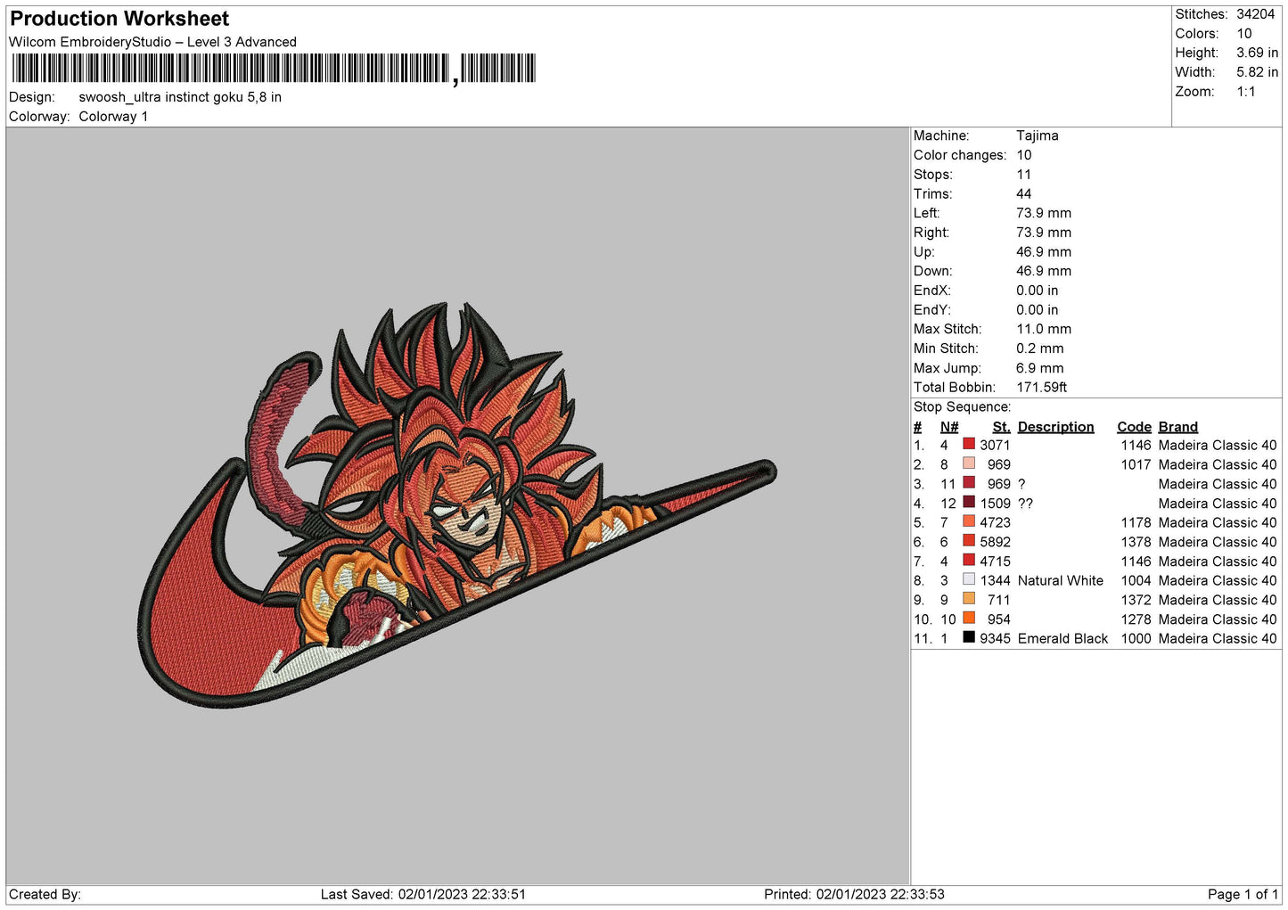
Task: Click the swatch for thread 711
Action: 968,599
